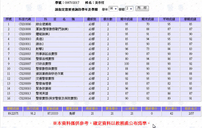Select the 平時成績 column header
The height and width of the screenshot is (128, 202).
pos(169,19)
